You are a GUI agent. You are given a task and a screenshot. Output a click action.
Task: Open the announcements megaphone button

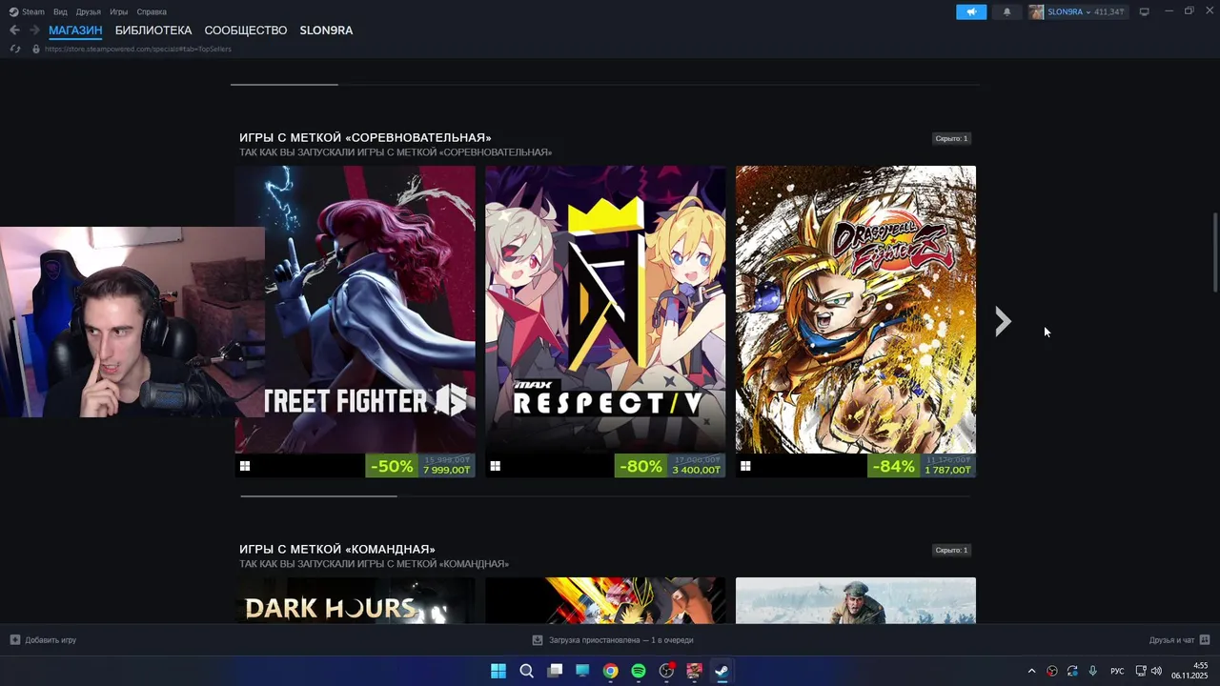pos(971,11)
